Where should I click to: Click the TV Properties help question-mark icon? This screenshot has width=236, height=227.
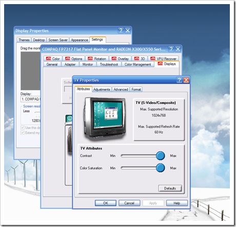pos(179,80)
